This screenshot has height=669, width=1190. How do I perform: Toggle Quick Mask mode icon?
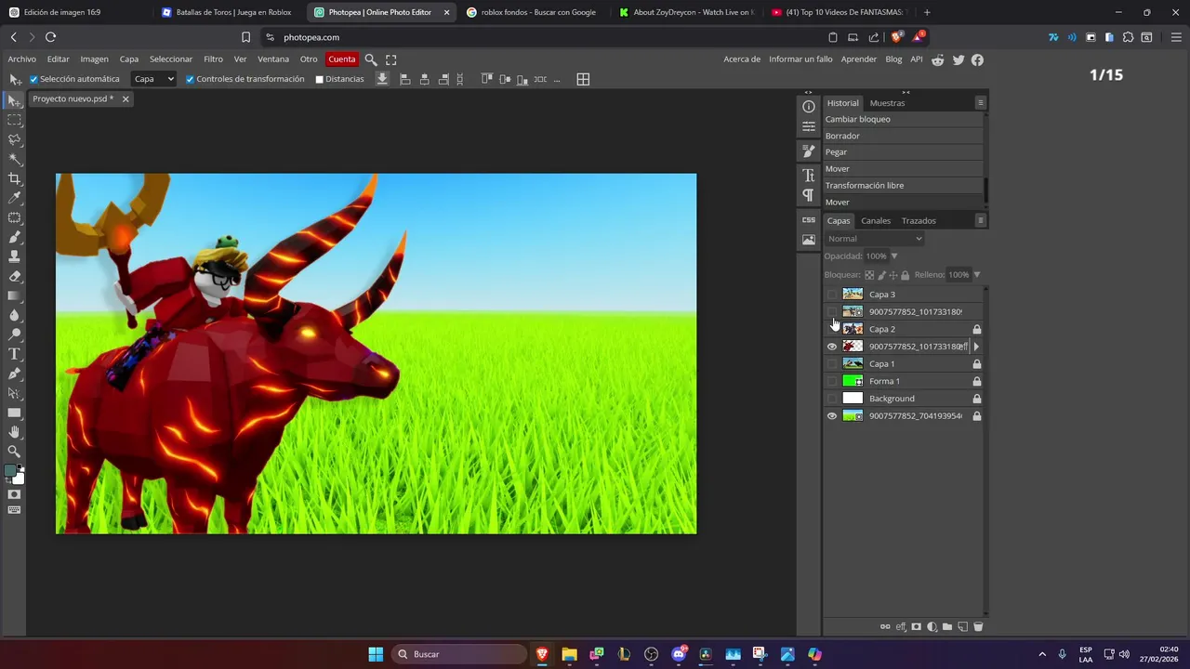(14, 494)
